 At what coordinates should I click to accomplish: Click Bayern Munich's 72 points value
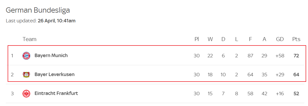(296, 56)
